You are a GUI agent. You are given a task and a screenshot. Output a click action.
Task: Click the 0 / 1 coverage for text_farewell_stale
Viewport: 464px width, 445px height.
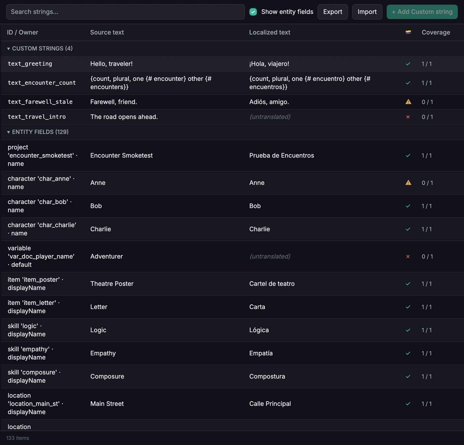point(427,102)
